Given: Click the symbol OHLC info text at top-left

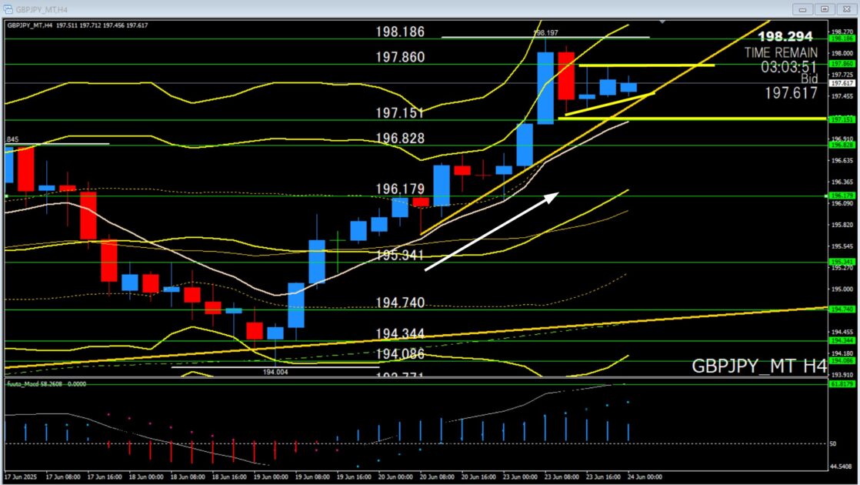Looking at the screenshot, I should coord(77,25).
